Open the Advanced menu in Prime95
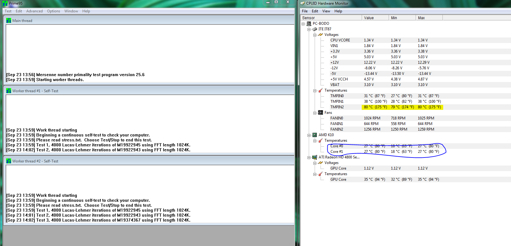Image resolution: width=511 pixels, height=246 pixels. click(x=34, y=11)
